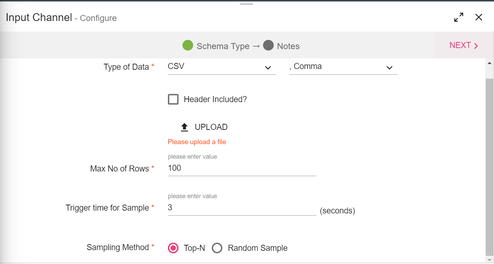Click the gray Notes step circle
The image size is (494, 264).
(x=268, y=46)
